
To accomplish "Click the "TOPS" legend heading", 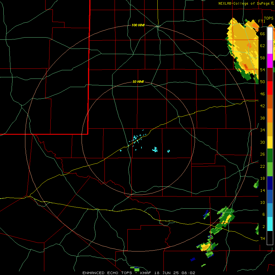I will [269, 18].
